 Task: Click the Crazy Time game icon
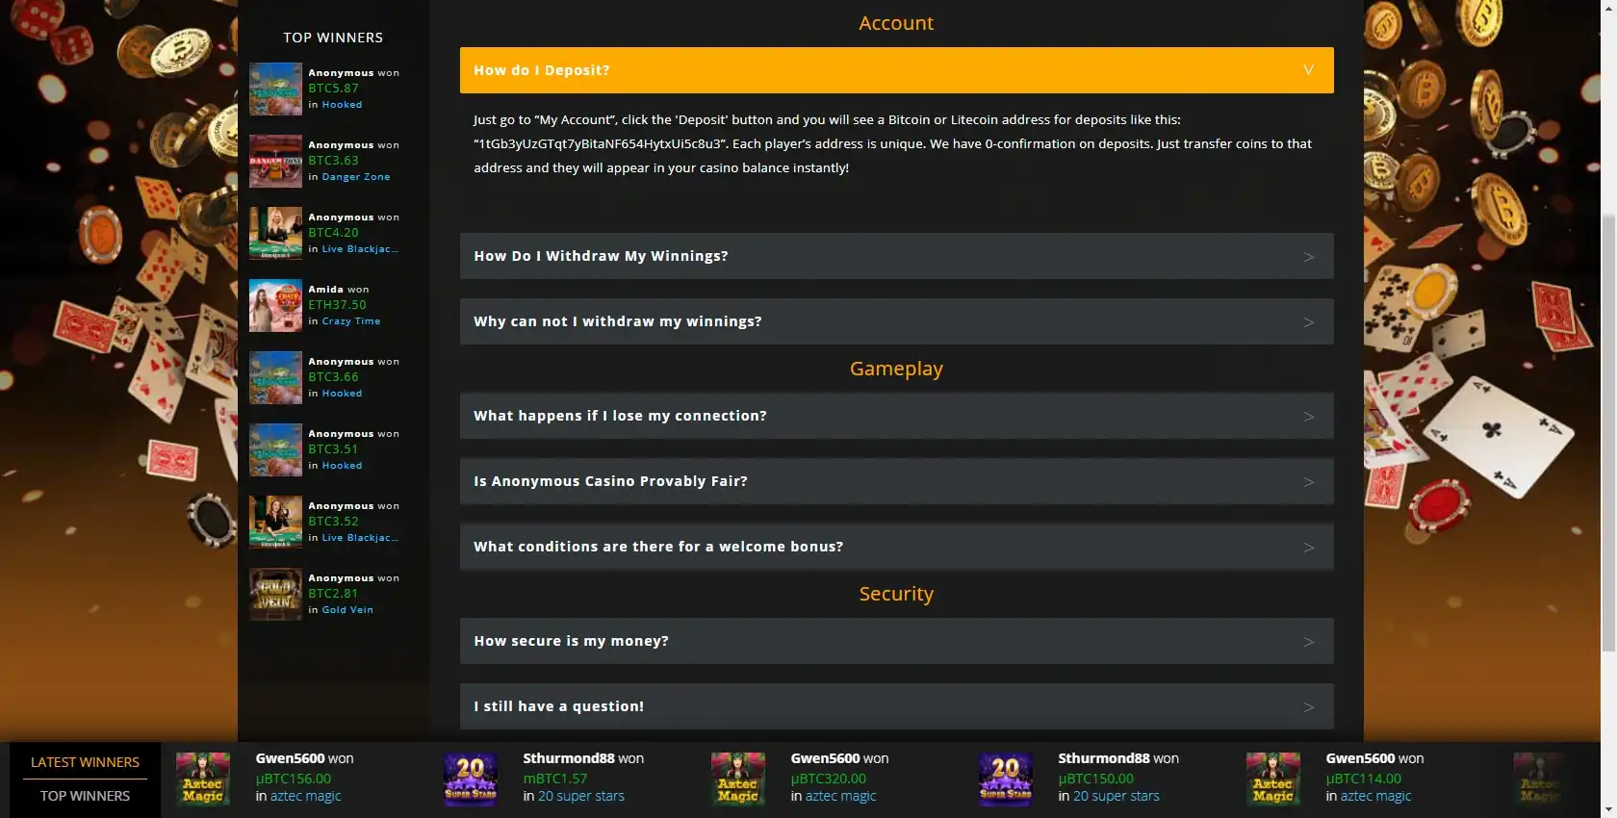(x=275, y=305)
